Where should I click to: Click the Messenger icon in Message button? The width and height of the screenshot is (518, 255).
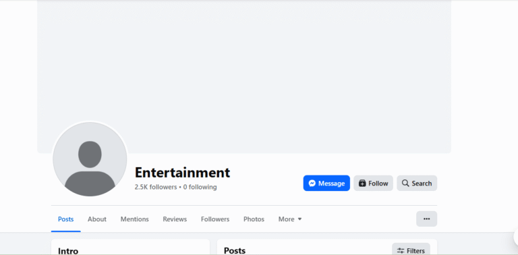(x=312, y=183)
